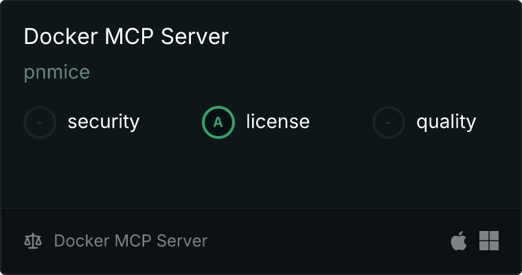
Task: Click the dash inside the quality badge
Action: [x=388, y=122]
